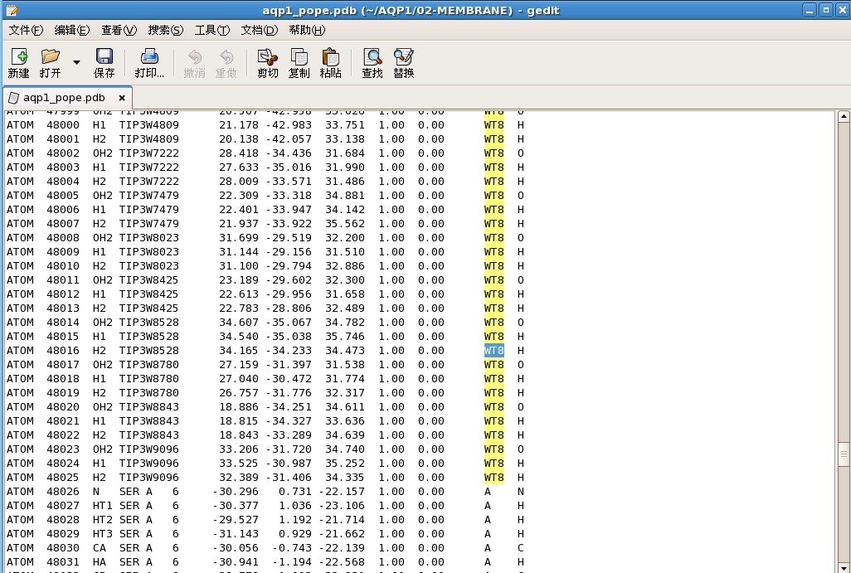Click atom number 48005
Viewport: 851px width, 573px height.
[63, 196]
